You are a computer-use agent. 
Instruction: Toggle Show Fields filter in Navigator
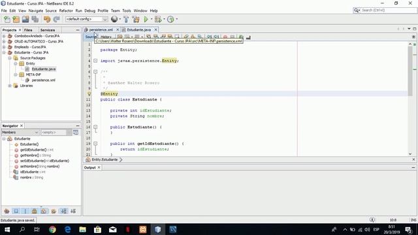click(16, 211)
